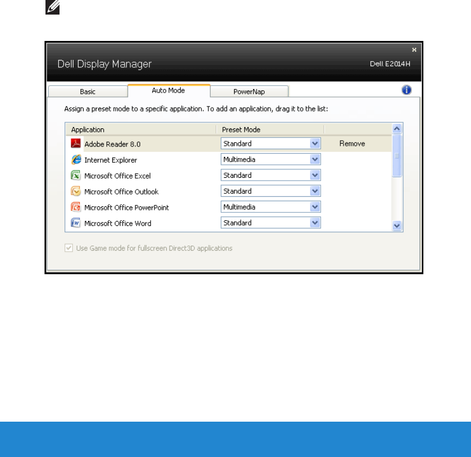471x457 pixels.
Task: Select the Adobe Reader 8.0 row text
Action: coord(112,144)
